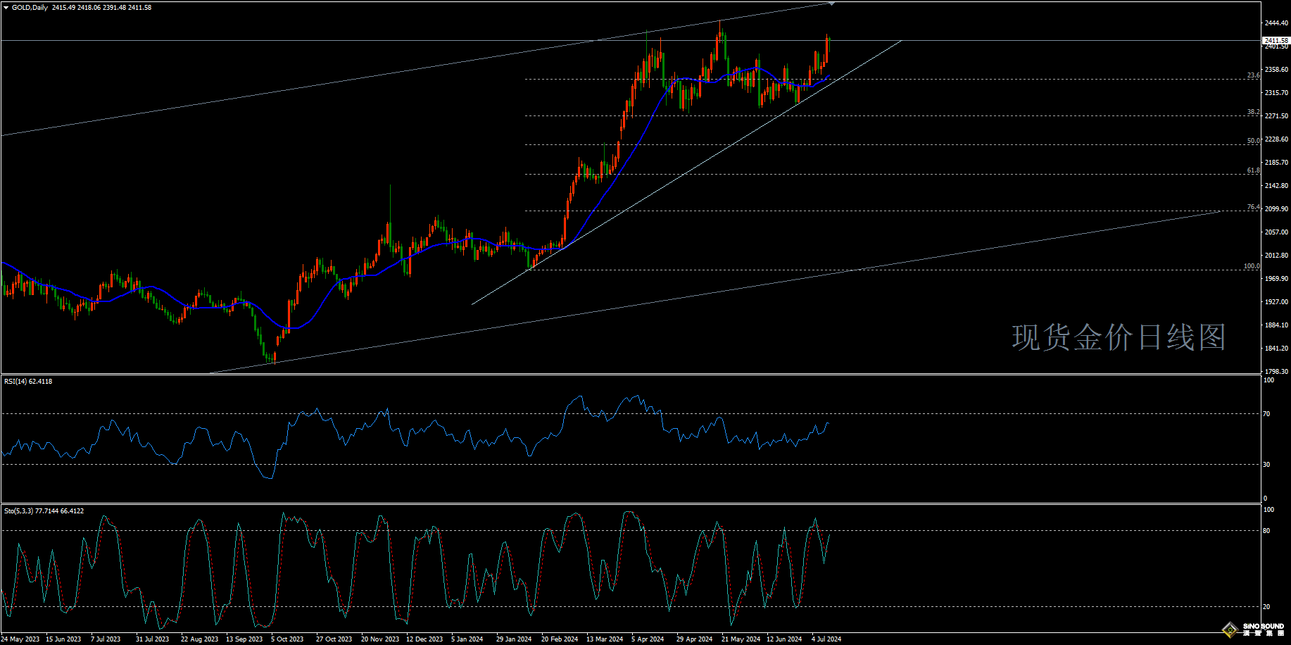Select the RSI(14) indicator label
The image size is (1291, 645).
pos(27,382)
